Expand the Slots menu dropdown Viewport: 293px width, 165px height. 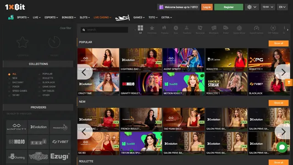85,17
